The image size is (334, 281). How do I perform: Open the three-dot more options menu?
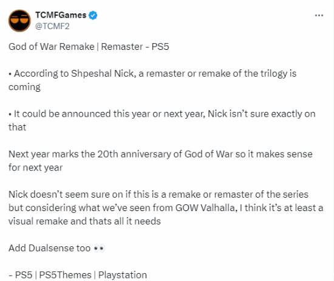point(319,15)
